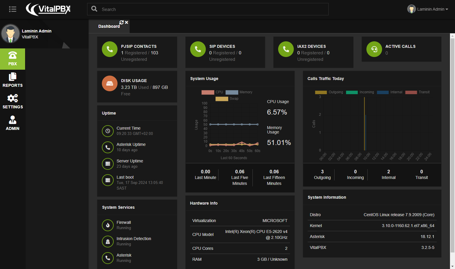Click the Firewall flame icon
The height and width of the screenshot is (269, 455).
pos(108,225)
